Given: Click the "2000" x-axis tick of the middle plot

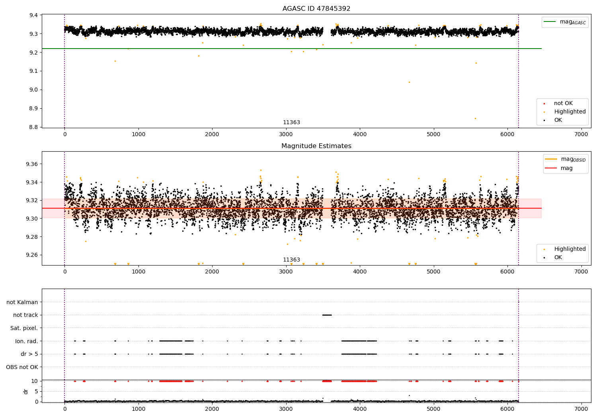Looking at the screenshot, I should (x=212, y=272).
